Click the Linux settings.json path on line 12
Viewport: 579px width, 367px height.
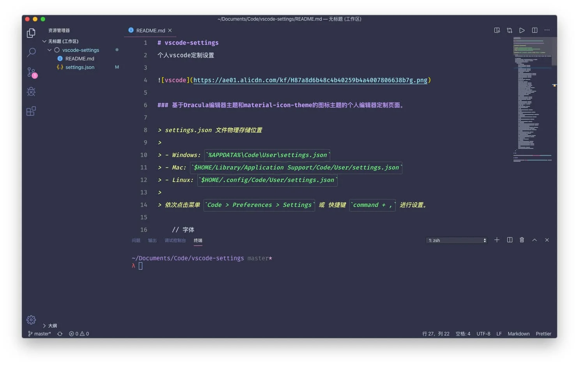coord(267,180)
